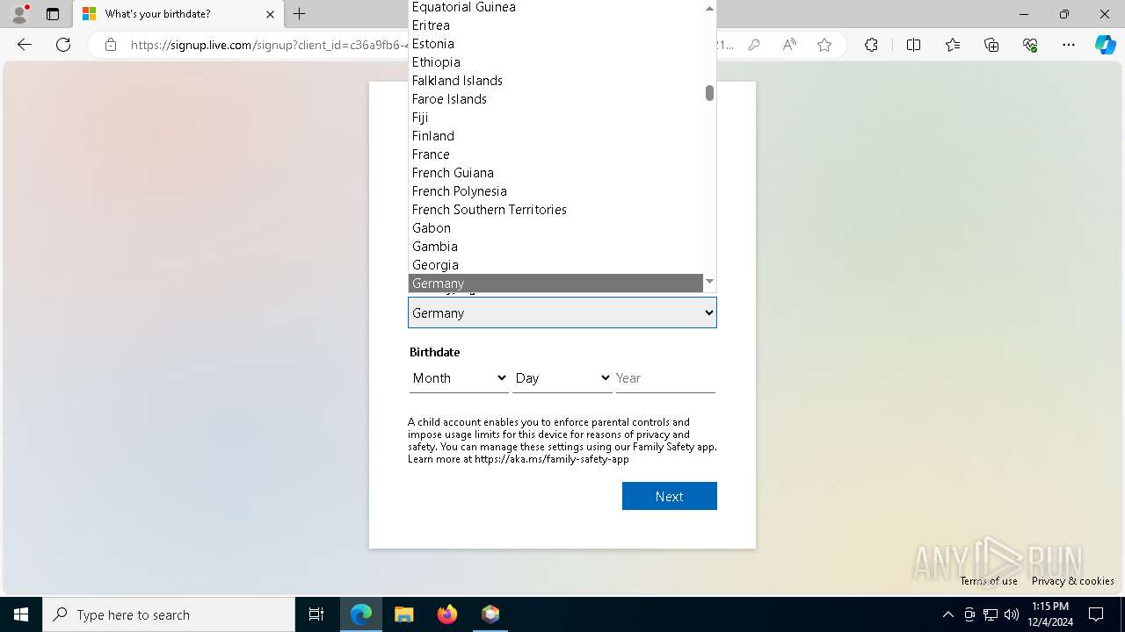Open the network status tray icon
Viewport: 1125px width, 632px height.
click(991, 614)
